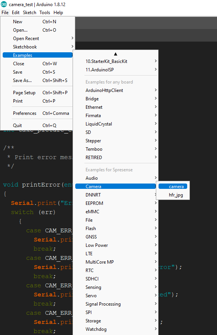Expand the Sketchbook submenu arrow
The image size is (217, 335).
pyautogui.click(x=72, y=47)
